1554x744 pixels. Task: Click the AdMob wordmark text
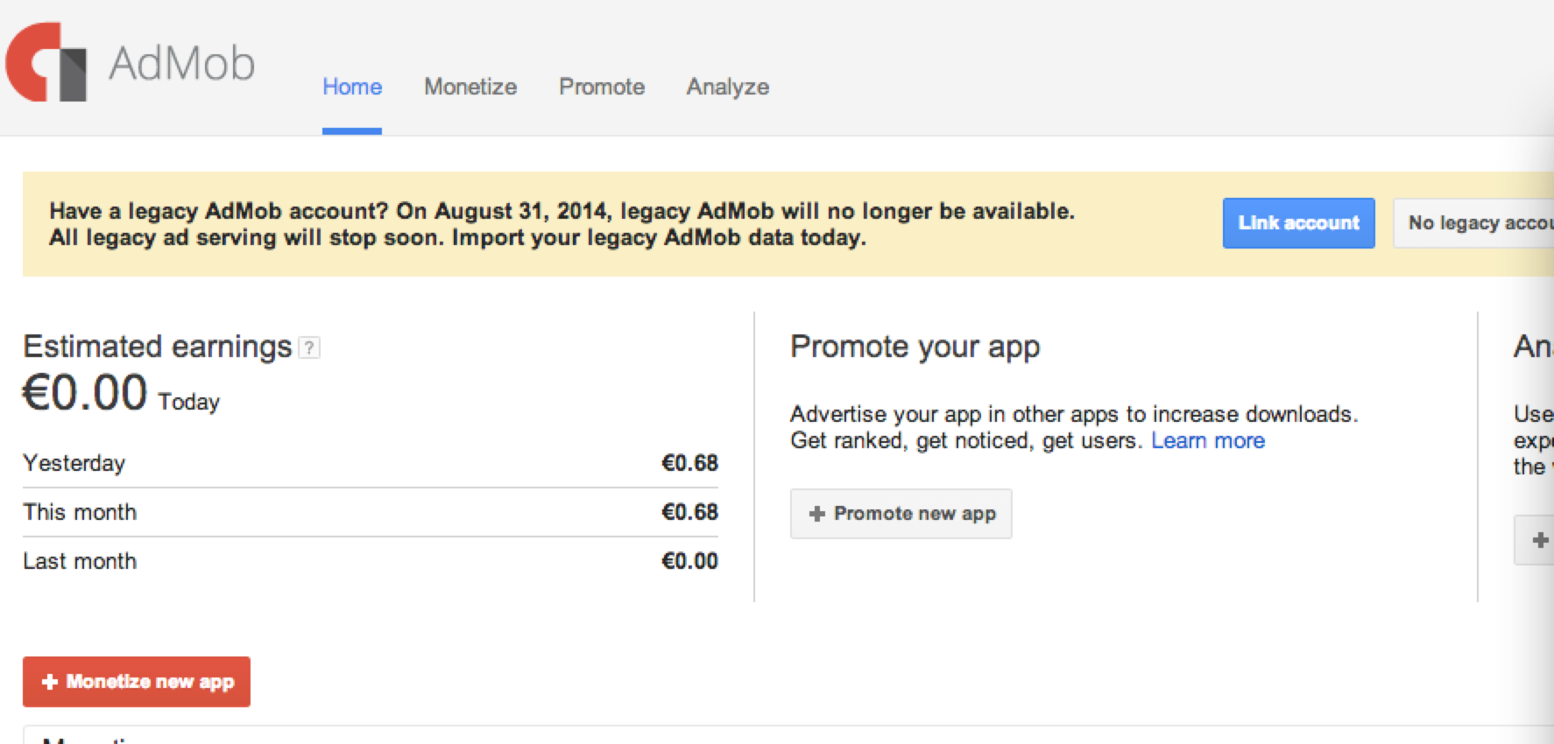[x=182, y=64]
